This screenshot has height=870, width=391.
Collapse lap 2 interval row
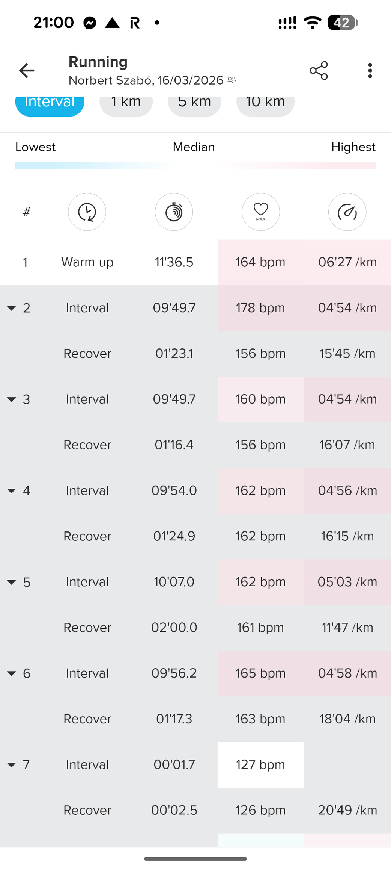(12, 308)
